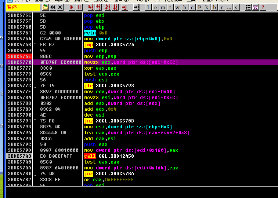Show Source with the 's' button
The image size is (278, 198).
click(x=236, y=7)
